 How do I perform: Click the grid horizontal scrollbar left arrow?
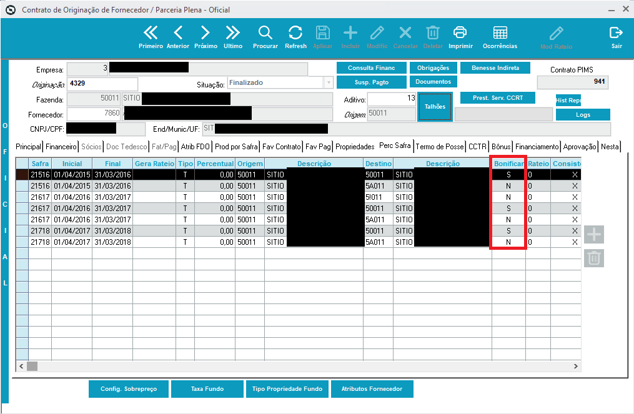click(21, 367)
